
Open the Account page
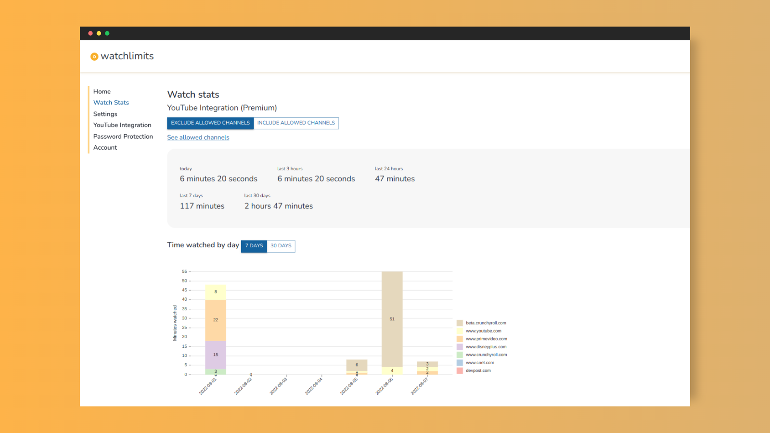pos(105,148)
